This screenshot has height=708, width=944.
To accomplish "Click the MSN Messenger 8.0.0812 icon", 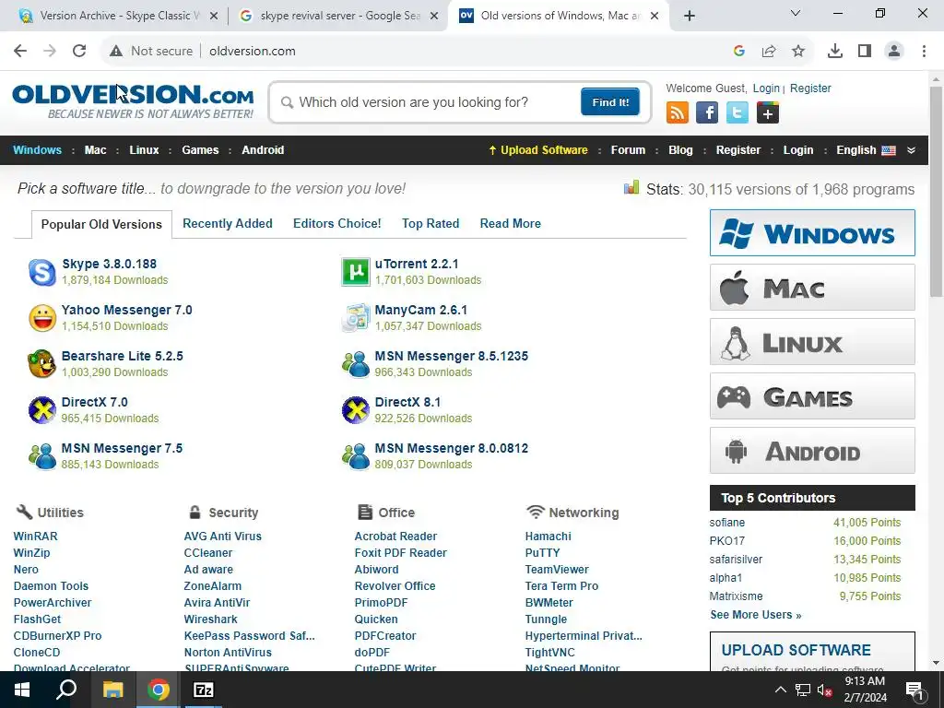I will (x=356, y=456).
